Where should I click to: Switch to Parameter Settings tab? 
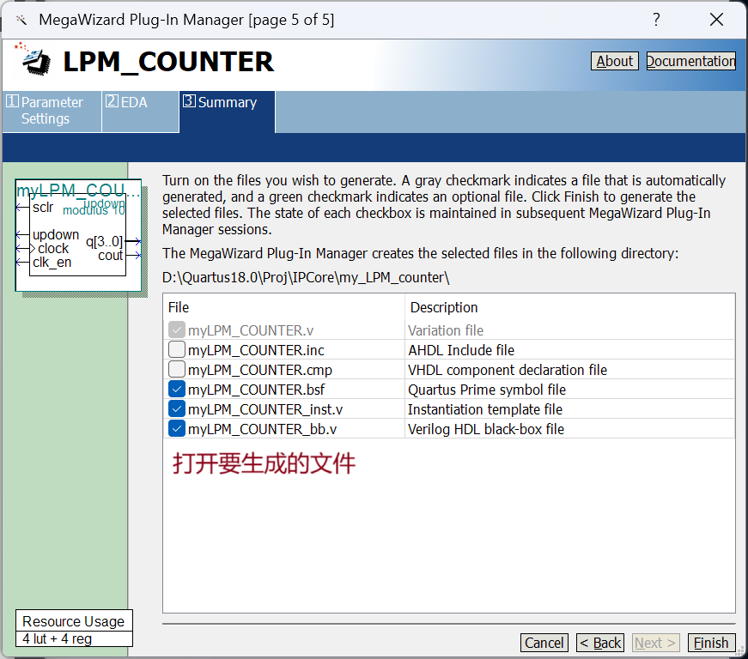point(52,111)
